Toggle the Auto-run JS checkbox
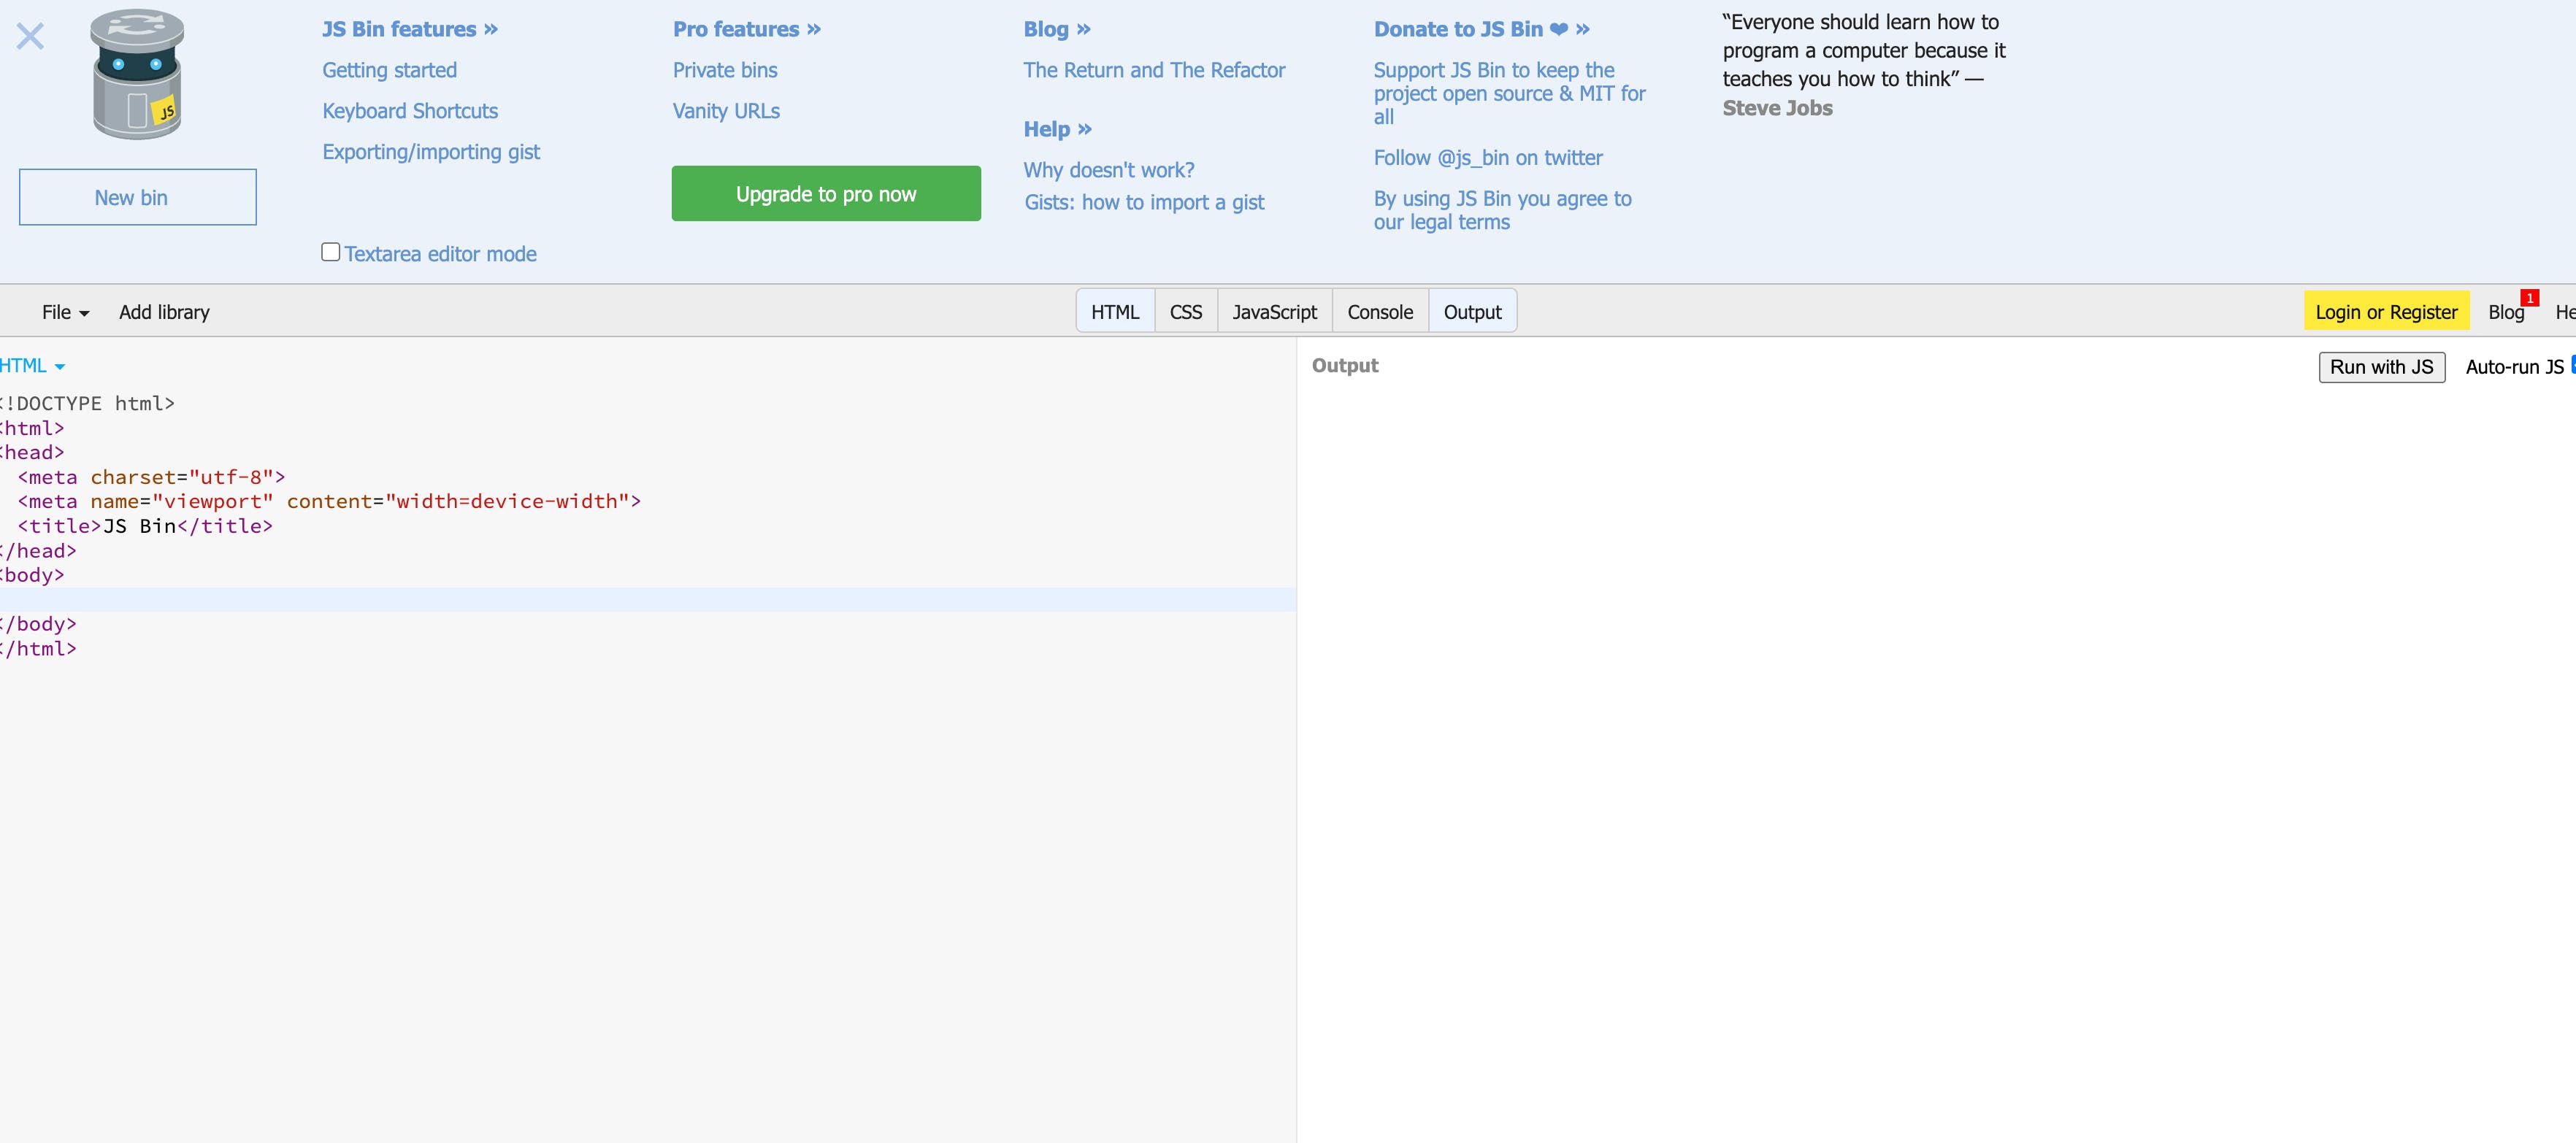 (2572, 366)
